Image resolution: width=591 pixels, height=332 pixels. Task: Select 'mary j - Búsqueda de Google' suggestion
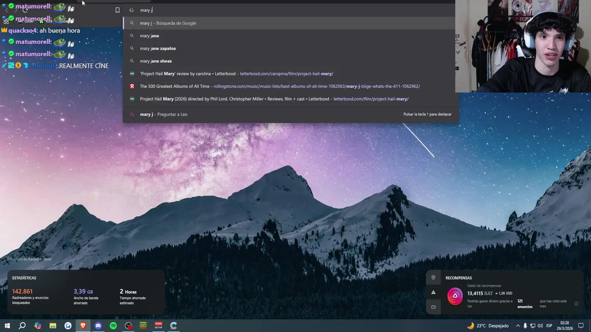coord(291,23)
